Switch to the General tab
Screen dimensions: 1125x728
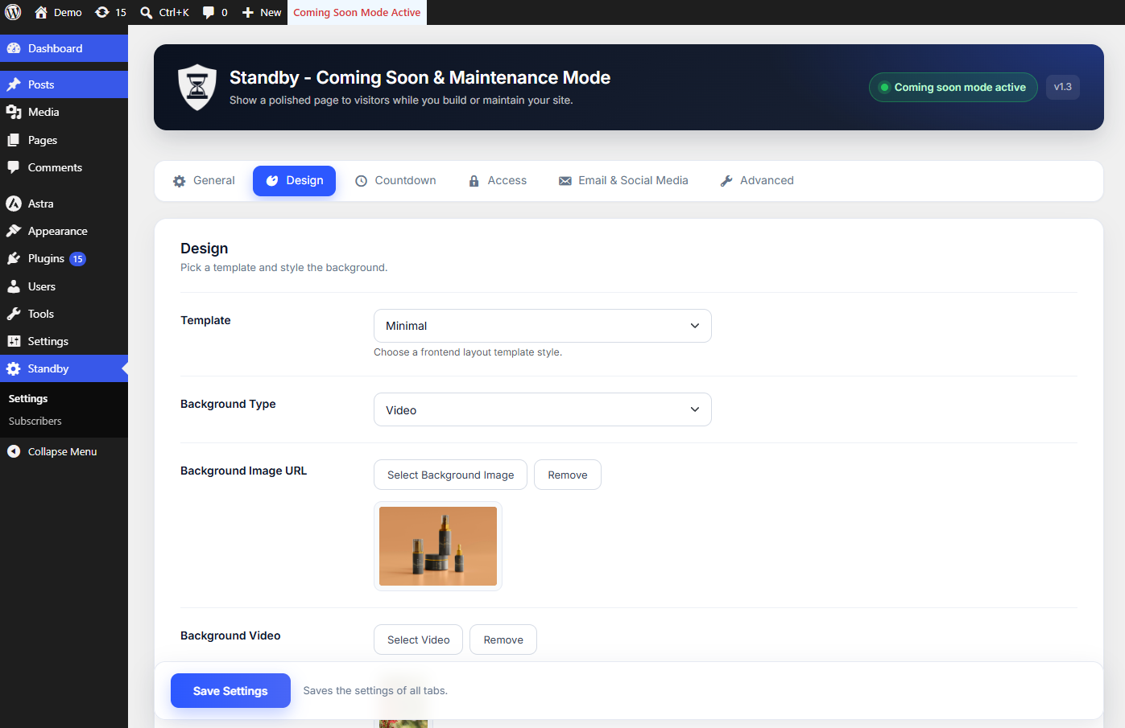(x=204, y=181)
